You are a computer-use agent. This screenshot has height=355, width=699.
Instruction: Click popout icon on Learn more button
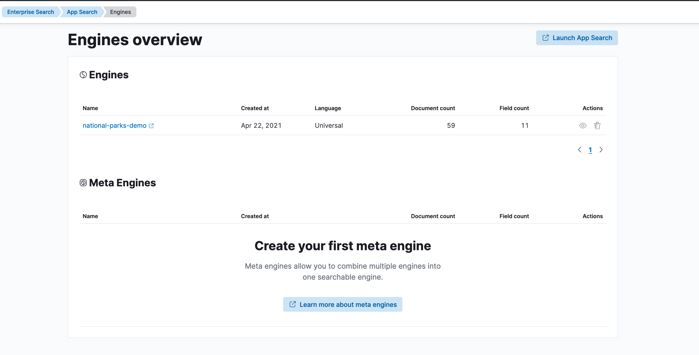[293, 304]
